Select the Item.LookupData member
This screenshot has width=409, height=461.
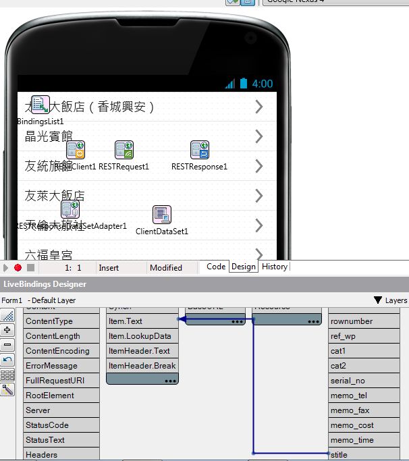click(x=142, y=335)
